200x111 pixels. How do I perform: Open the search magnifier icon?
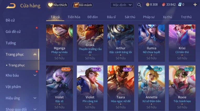139,5
